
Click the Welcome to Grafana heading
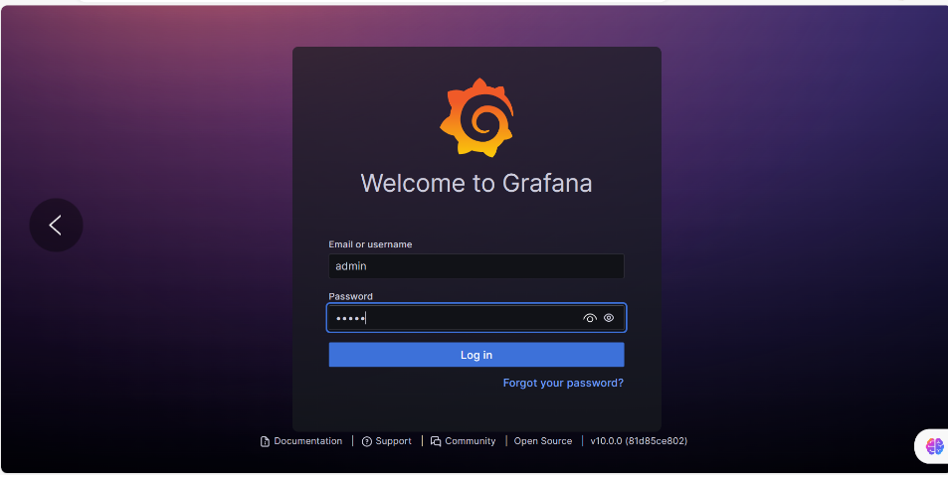click(x=476, y=183)
